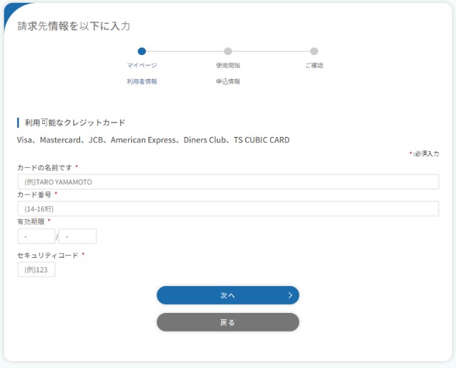Click the card number field (14-16桁)
Image resolution: width=456 pixels, height=368 pixels.
(228, 208)
